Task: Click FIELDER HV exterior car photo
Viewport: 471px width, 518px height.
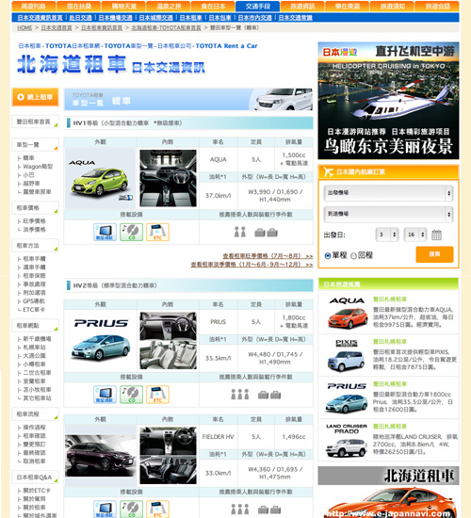Action: coord(101,455)
